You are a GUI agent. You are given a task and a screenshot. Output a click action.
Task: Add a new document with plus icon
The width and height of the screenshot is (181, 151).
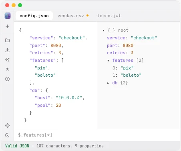tap(8, 26)
